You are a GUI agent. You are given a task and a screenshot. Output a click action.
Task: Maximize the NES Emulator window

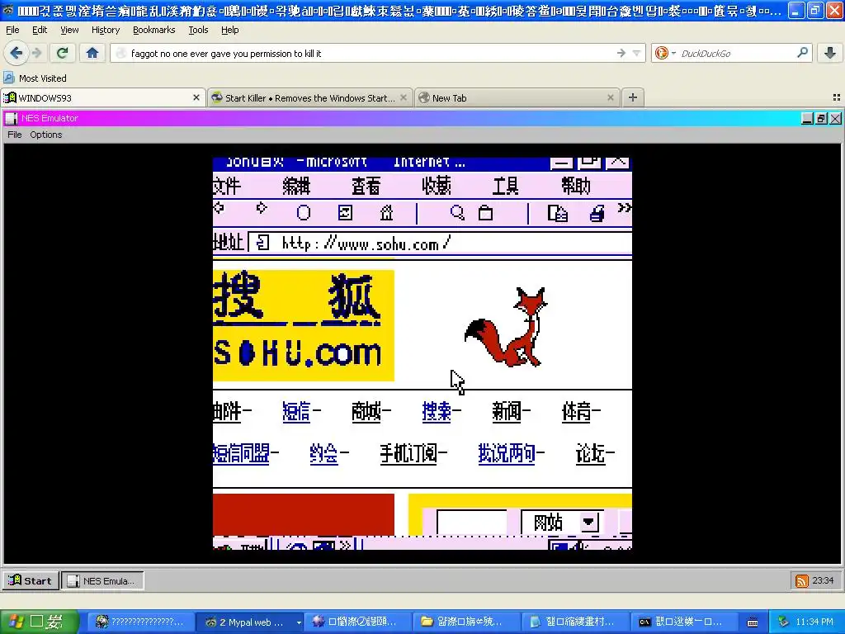(x=821, y=119)
